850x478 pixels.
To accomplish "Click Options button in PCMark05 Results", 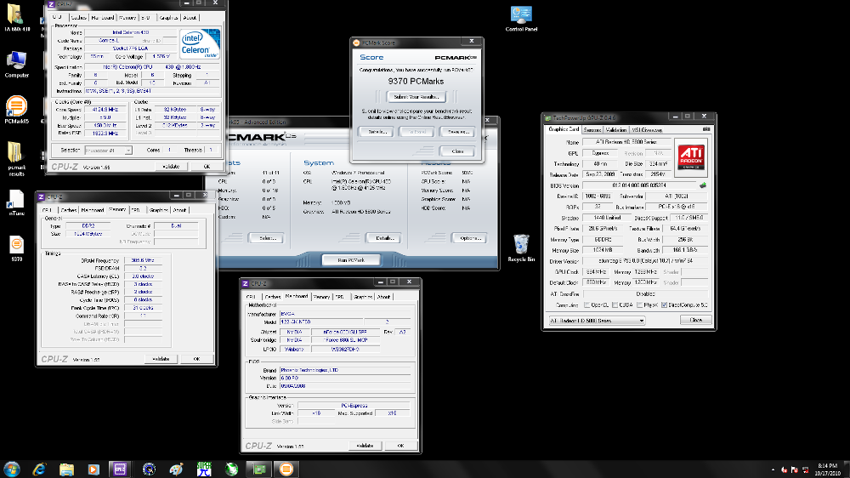I will click(469, 238).
